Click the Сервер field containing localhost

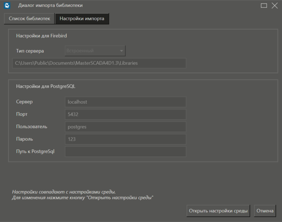click(x=125, y=102)
